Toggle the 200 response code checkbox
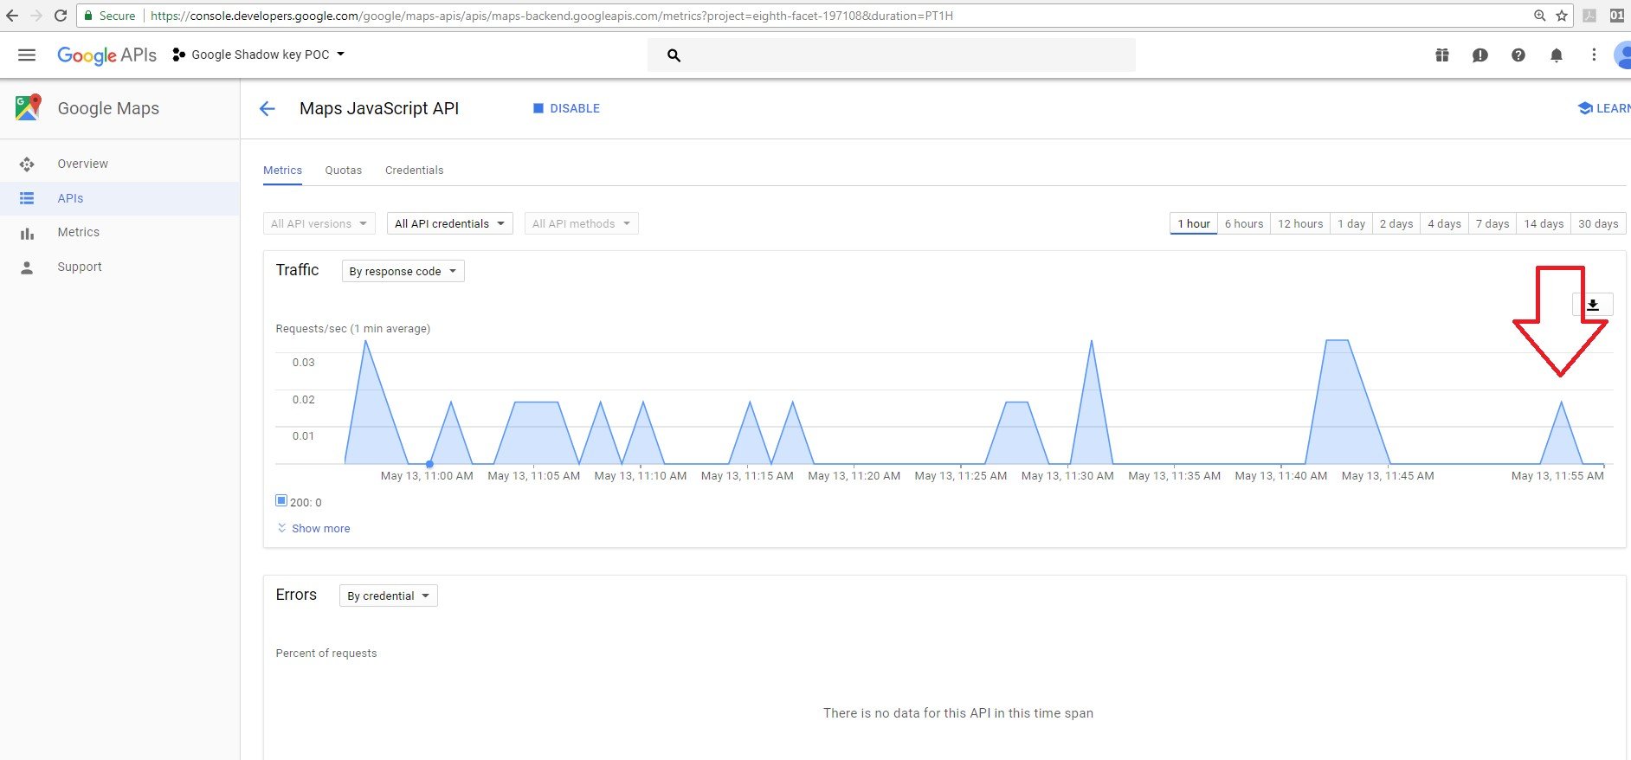This screenshot has height=760, width=1631. (x=281, y=500)
